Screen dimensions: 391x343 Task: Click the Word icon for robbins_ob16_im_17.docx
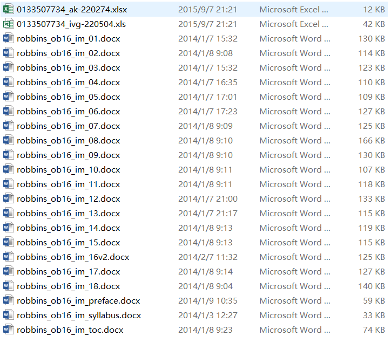coord(8,271)
